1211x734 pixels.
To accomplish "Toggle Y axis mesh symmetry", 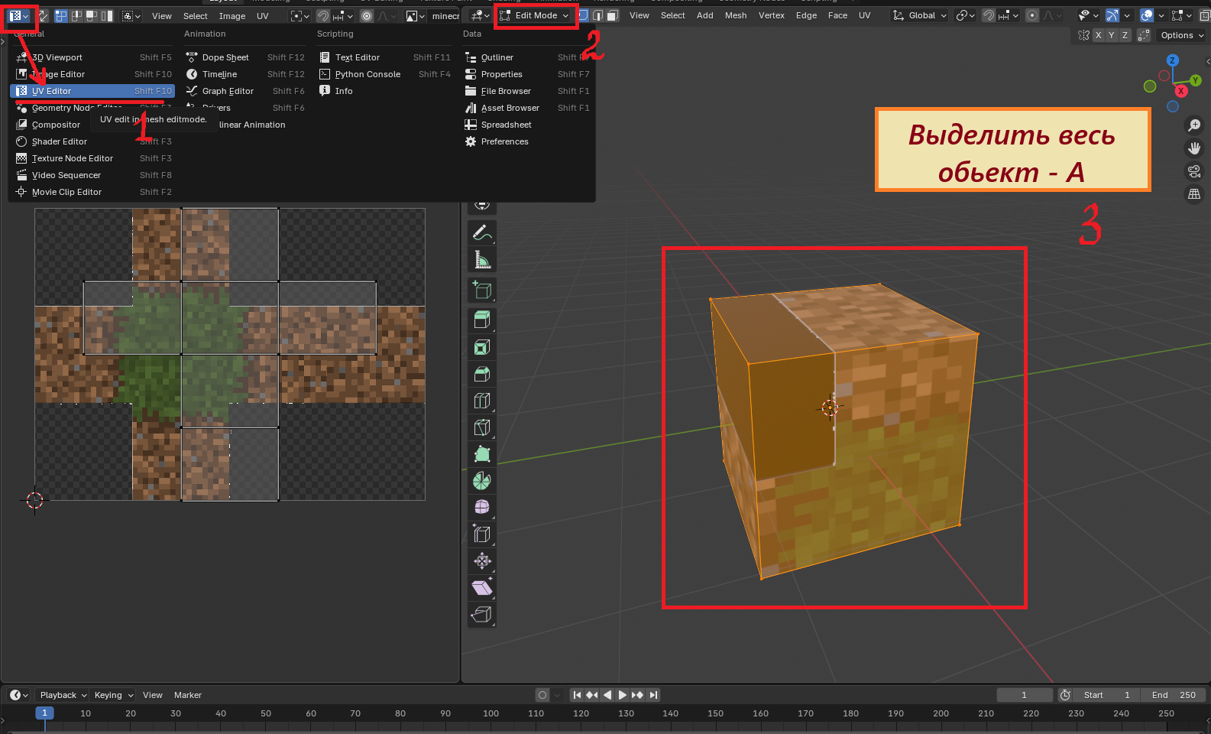I will point(1112,35).
